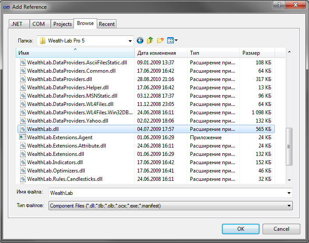Confirm with the OK button
The image size is (309, 243).
(x=241, y=229)
